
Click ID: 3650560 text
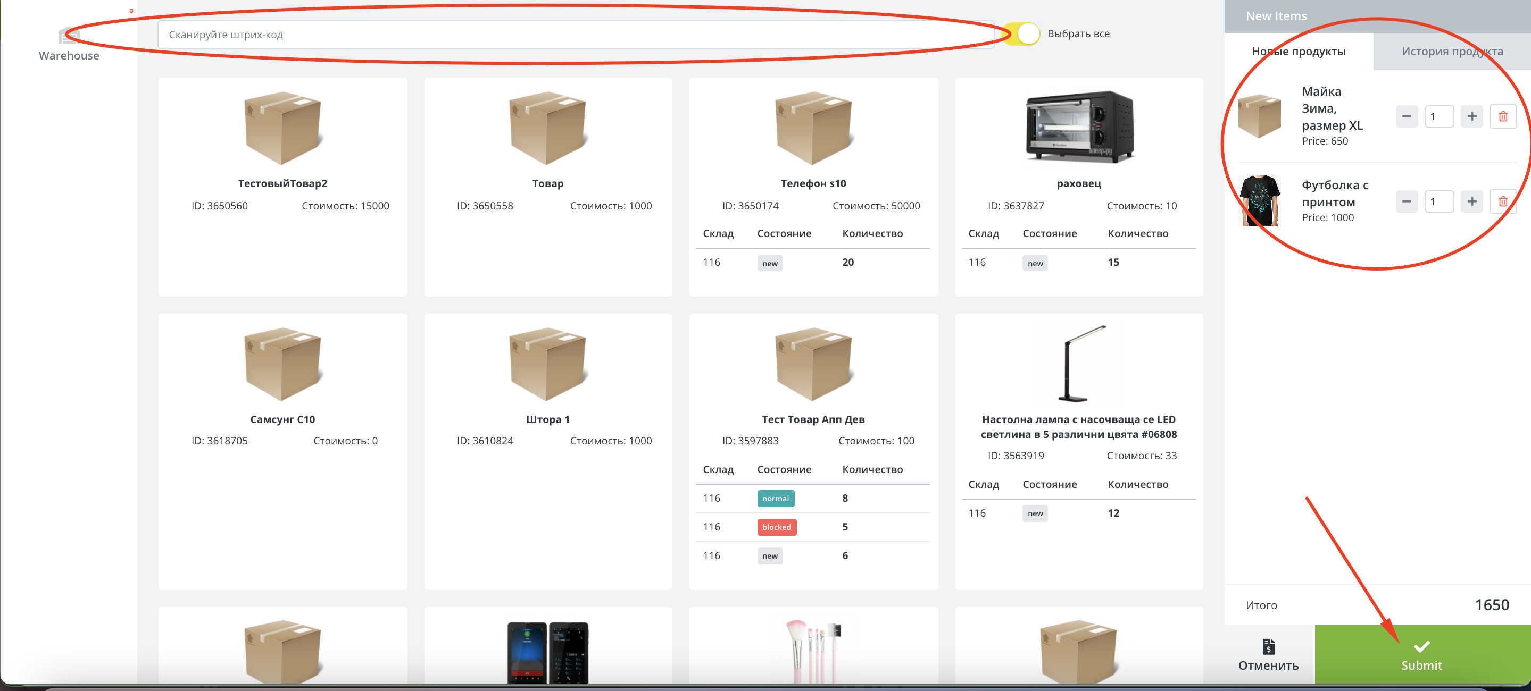pos(219,206)
